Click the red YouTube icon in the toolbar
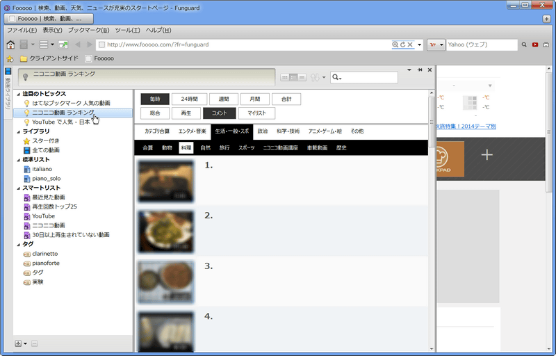The image size is (556, 356). click(x=535, y=44)
